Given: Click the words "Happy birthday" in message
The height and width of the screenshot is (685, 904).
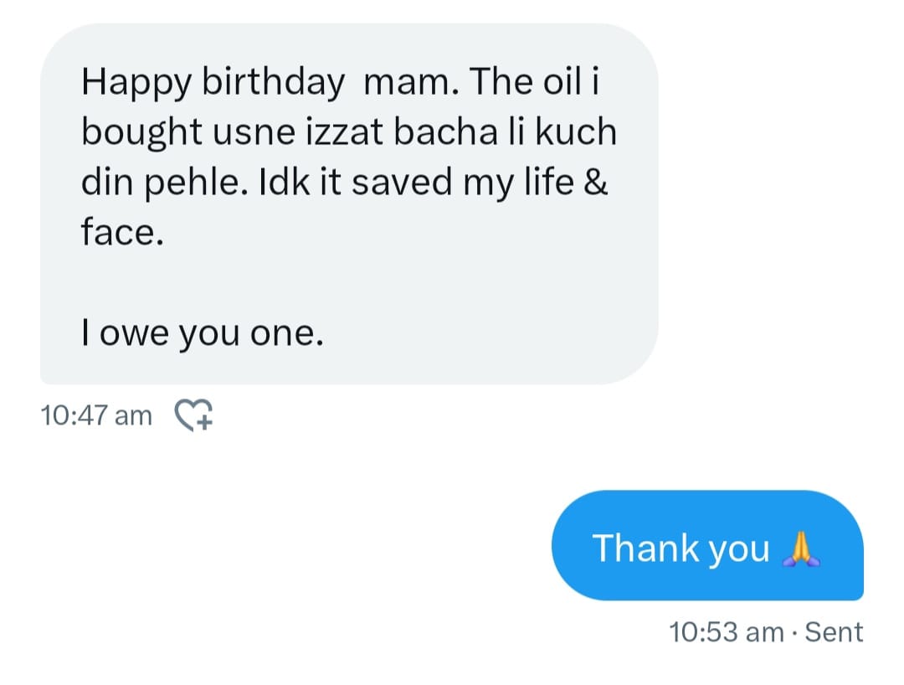Looking at the screenshot, I should (213, 82).
